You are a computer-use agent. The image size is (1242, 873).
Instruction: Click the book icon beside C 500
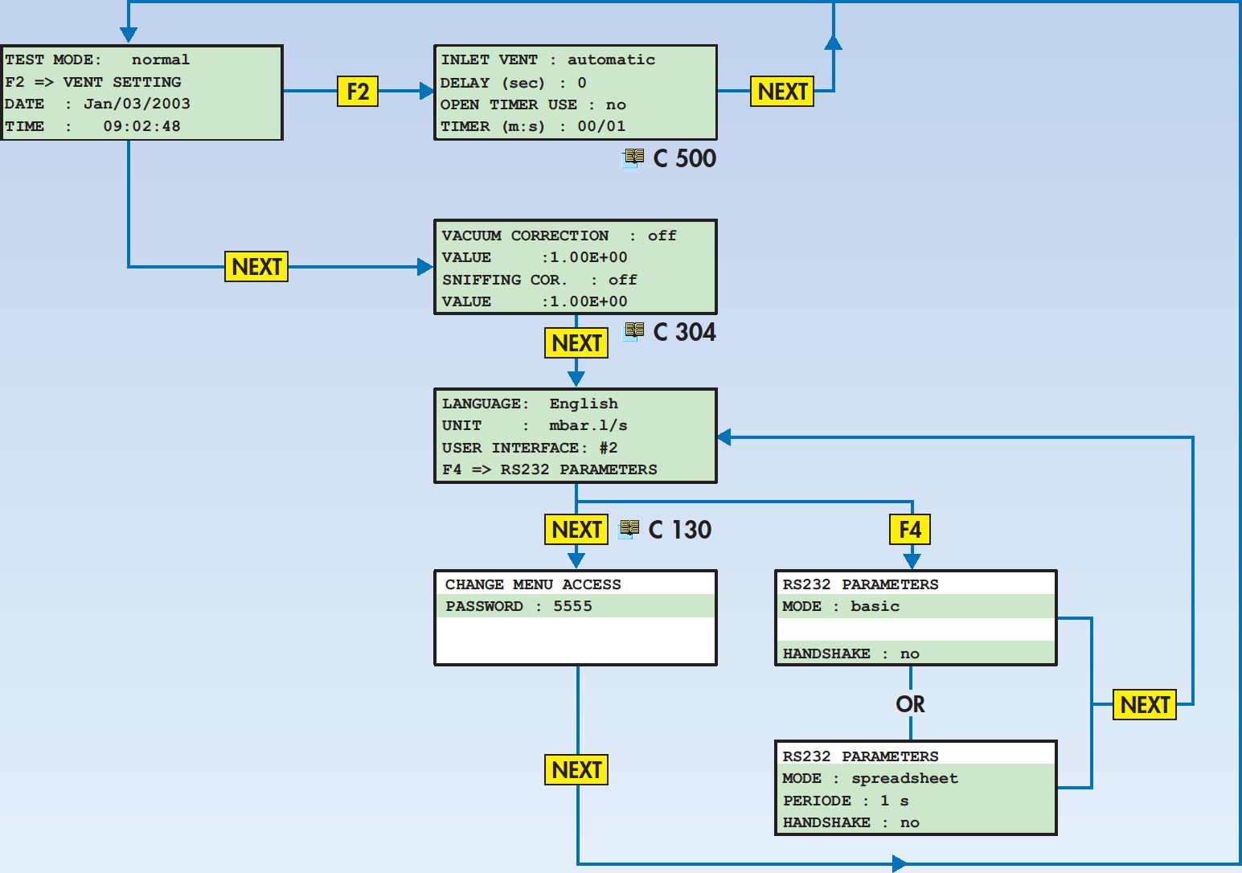633,158
